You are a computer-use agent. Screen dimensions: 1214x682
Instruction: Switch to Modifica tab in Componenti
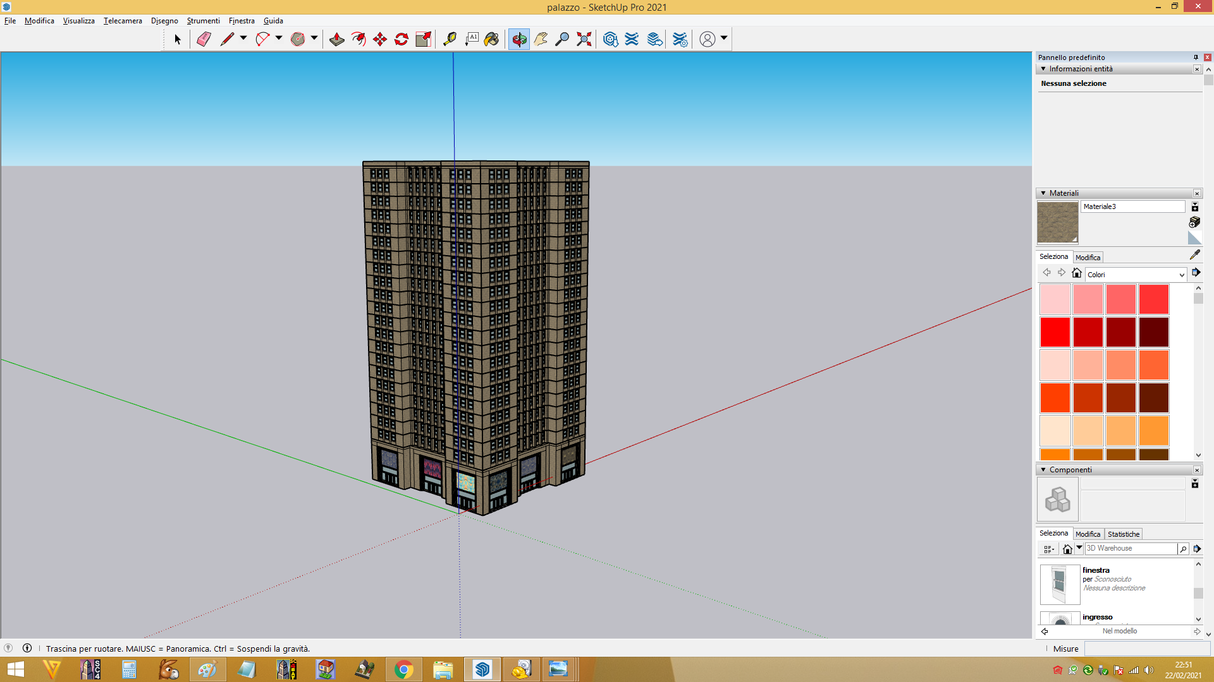pyautogui.click(x=1088, y=534)
